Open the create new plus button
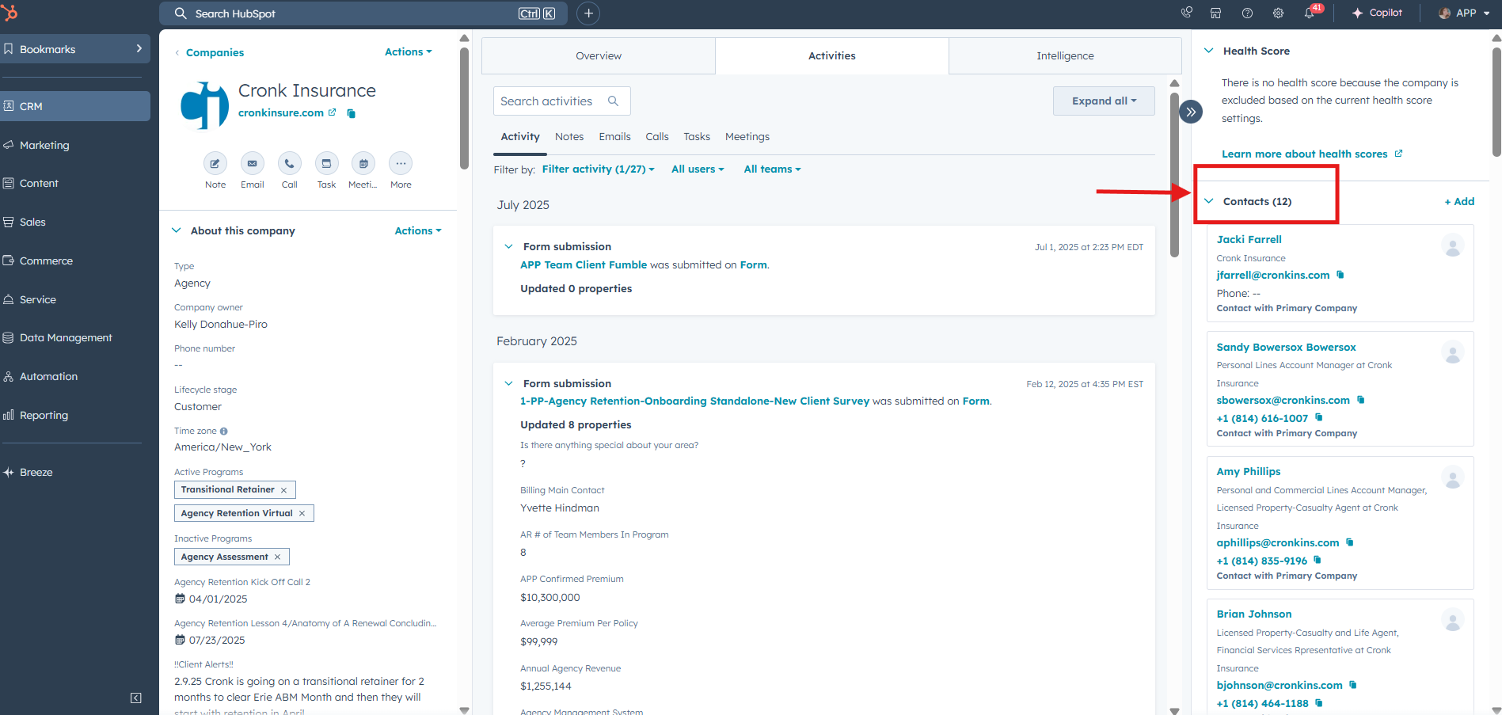This screenshot has height=715, width=1502. coord(588,13)
